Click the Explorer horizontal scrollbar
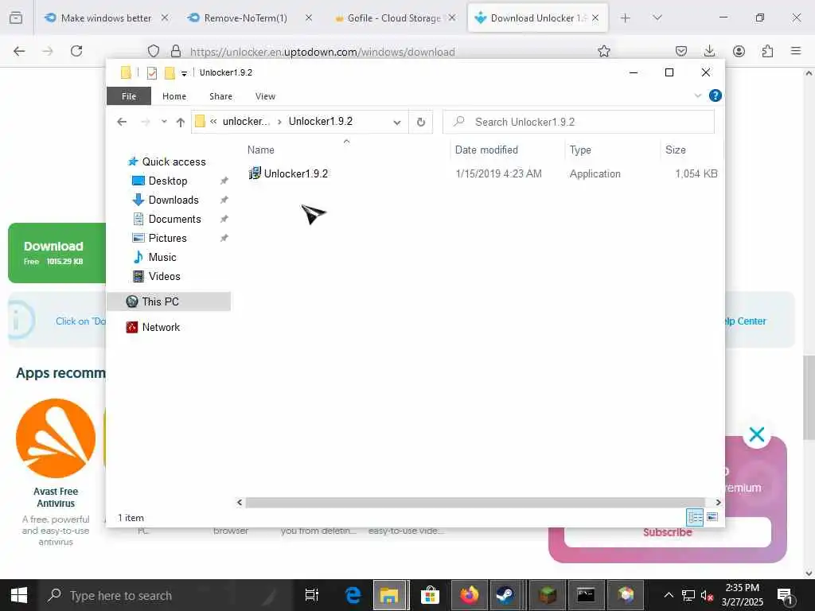 pyautogui.click(x=475, y=503)
